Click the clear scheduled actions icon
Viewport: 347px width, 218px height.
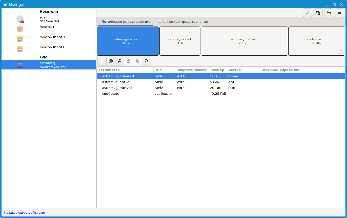tap(318, 13)
